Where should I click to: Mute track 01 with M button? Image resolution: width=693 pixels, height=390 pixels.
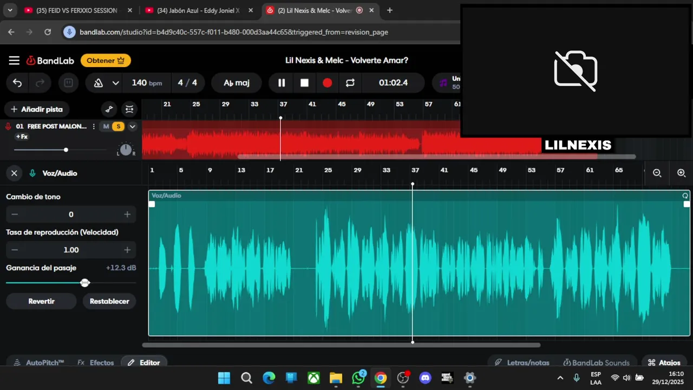(x=106, y=126)
